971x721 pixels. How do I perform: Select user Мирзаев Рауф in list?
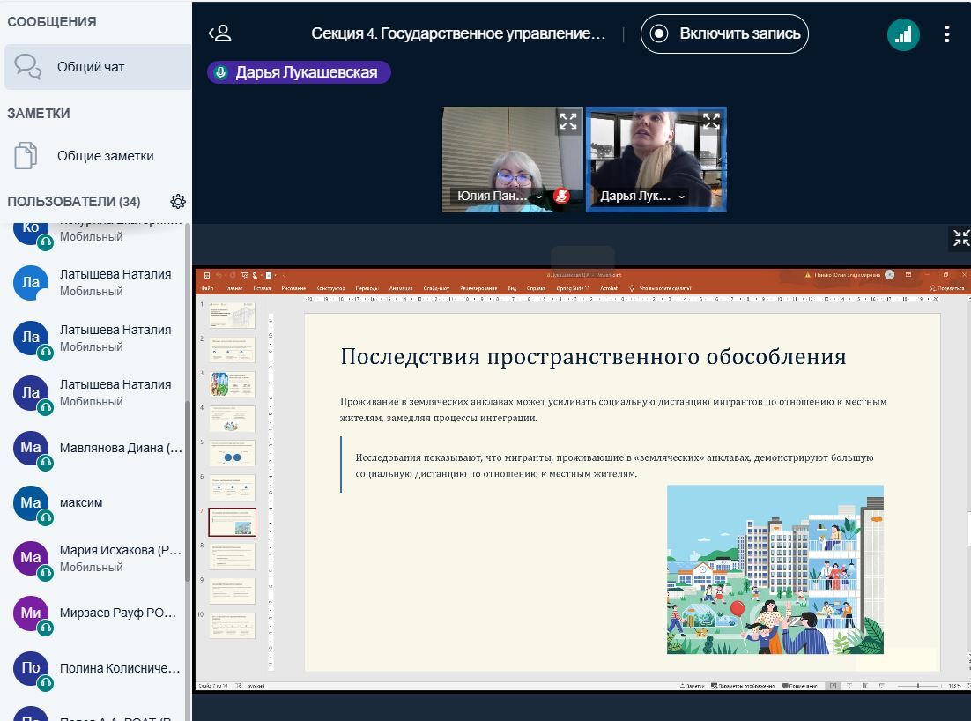pos(98,613)
